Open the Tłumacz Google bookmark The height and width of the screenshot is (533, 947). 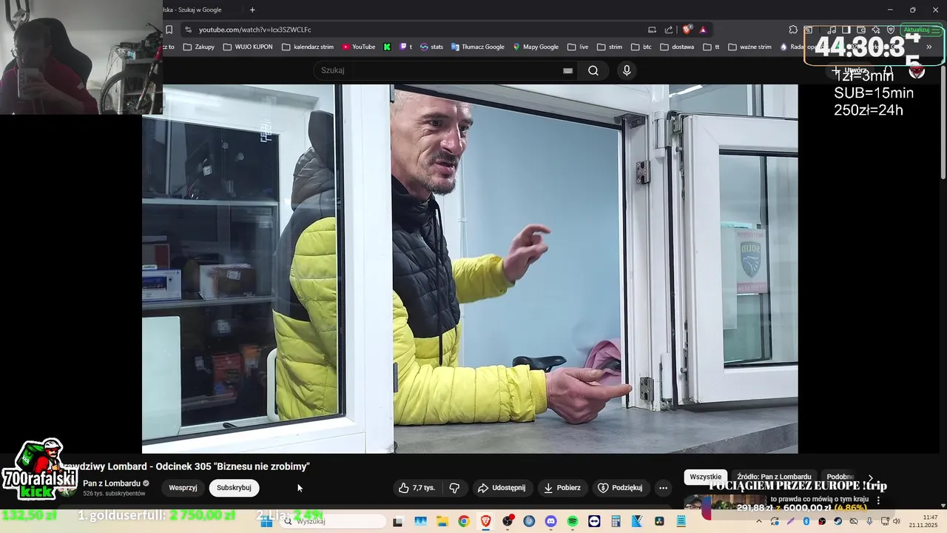pyautogui.click(x=477, y=47)
